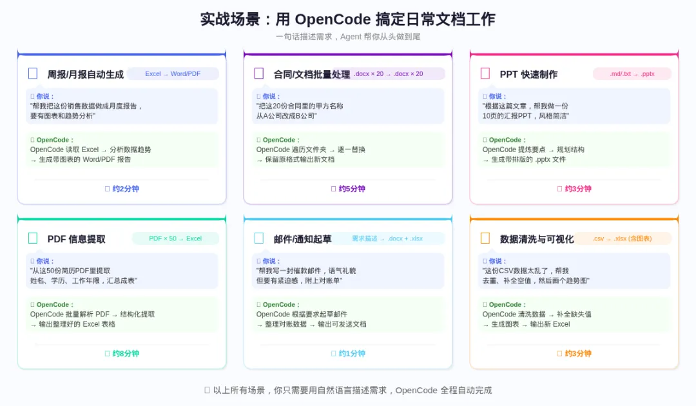Click 生成带图表的 Word/PDF 报告 line
This screenshot has width=696, height=406.
[81, 159]
